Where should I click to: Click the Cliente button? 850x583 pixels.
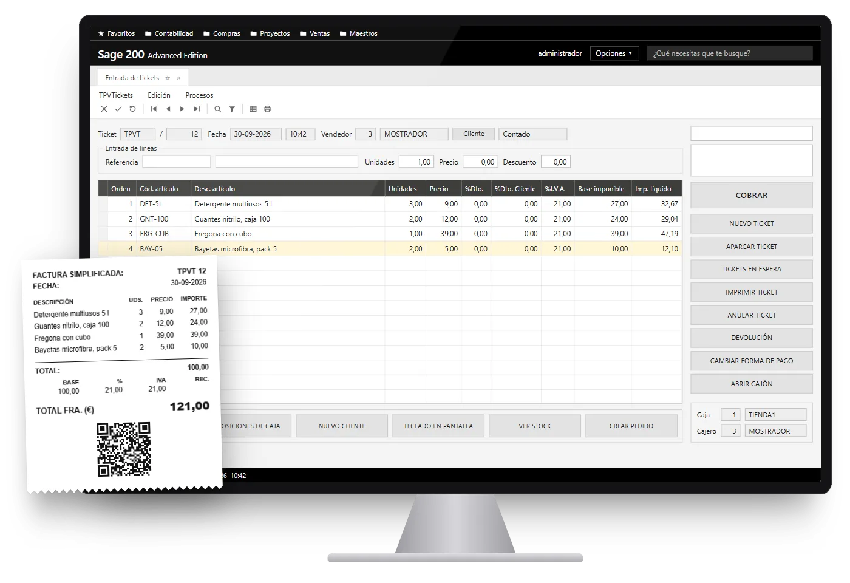click(474, 134)
